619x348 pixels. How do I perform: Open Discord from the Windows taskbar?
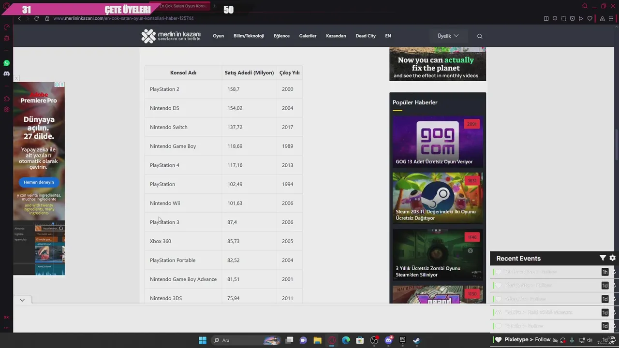[x=388, y=340]
